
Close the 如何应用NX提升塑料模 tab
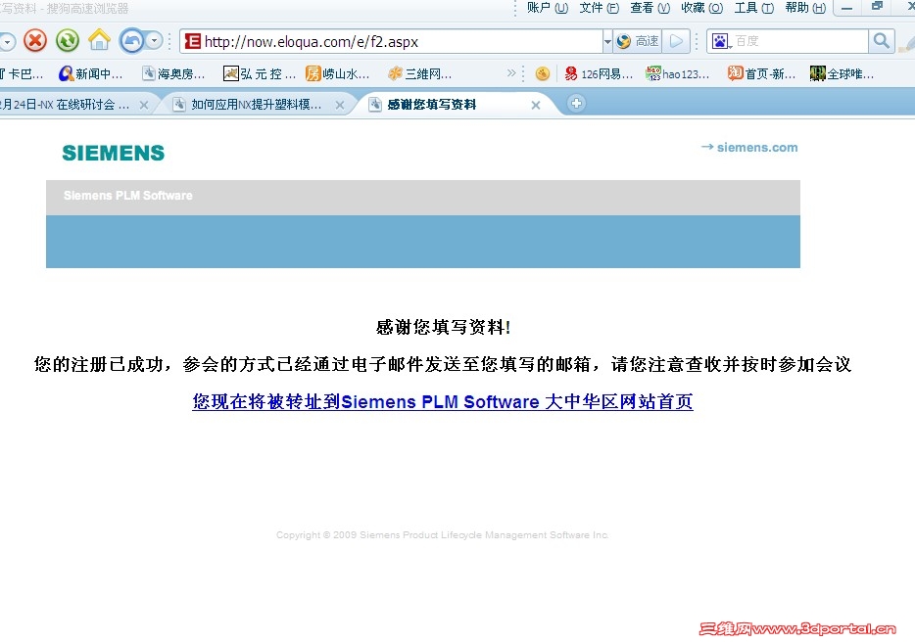pos(340,105)
